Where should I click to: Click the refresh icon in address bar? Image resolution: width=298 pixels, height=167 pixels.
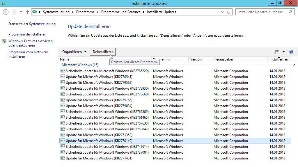point(229,12)
